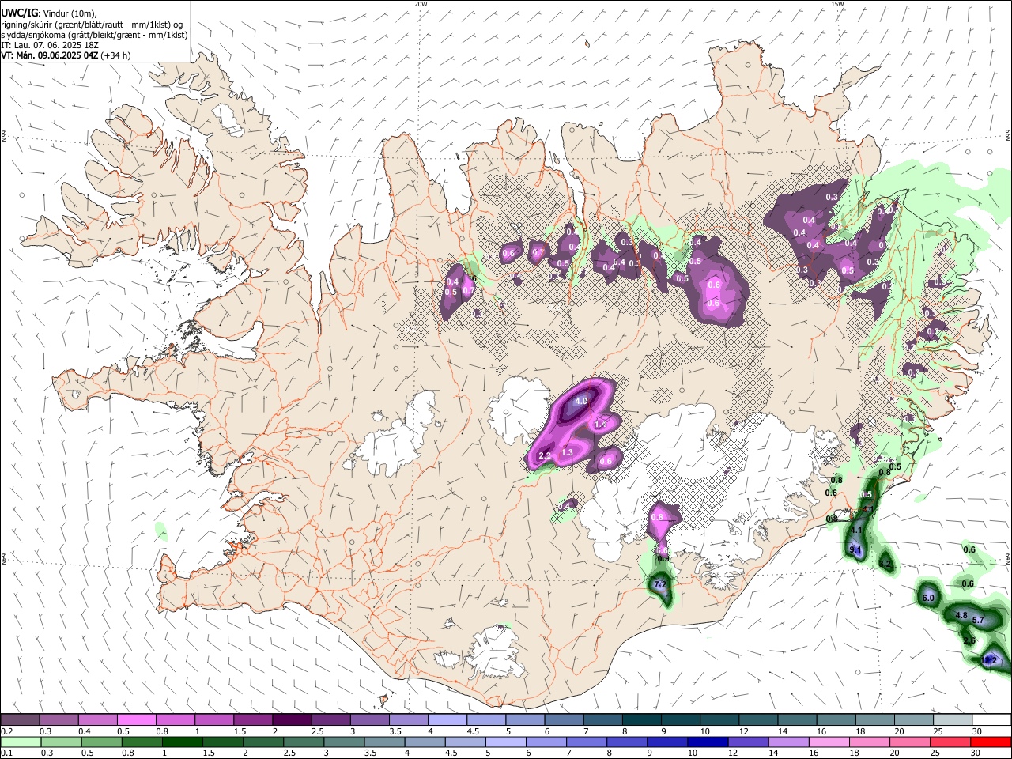Click the 0.2 label in the snow legend

(6, 731)
